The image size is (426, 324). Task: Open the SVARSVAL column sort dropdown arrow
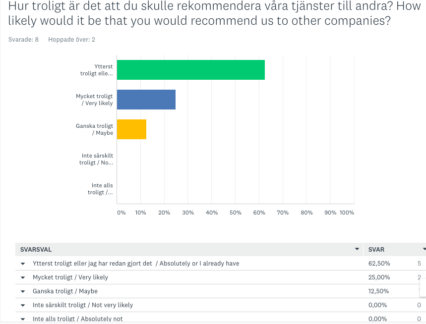pyautogui.click(x=357, y=249)
